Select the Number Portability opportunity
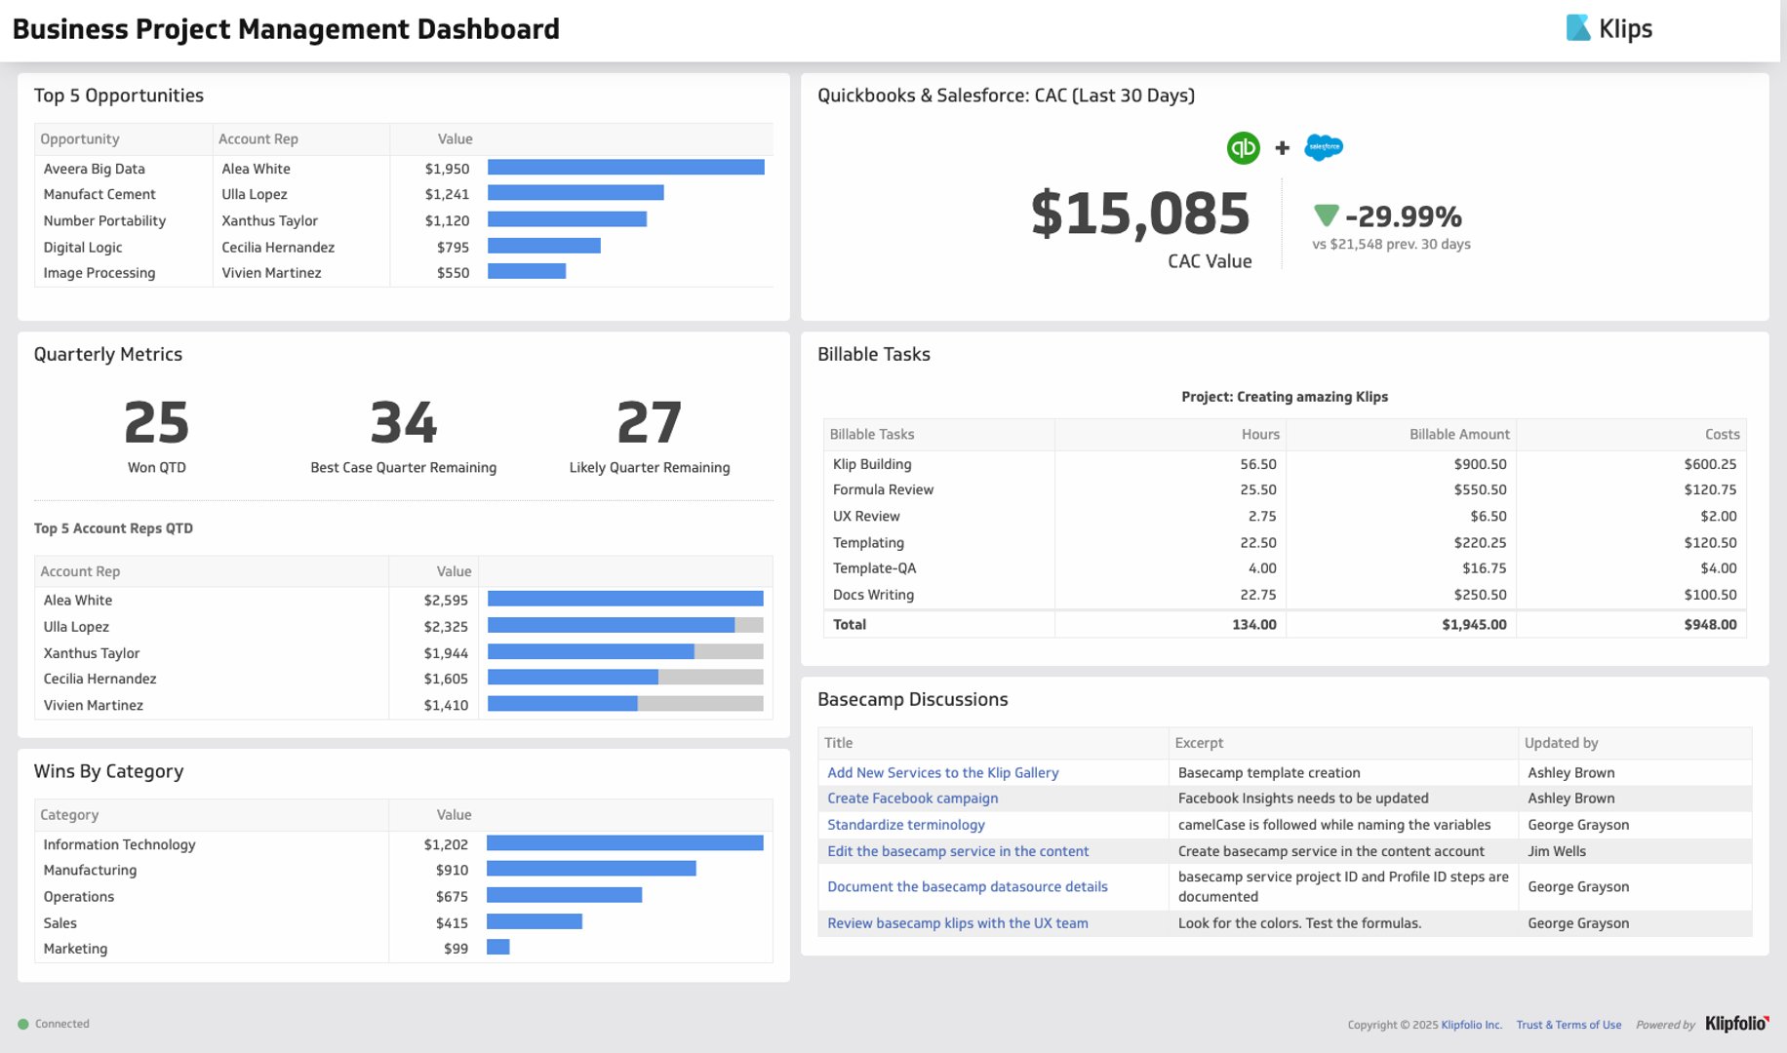Viewport: 1787px width, 1053px height. (x=104, y=221)
